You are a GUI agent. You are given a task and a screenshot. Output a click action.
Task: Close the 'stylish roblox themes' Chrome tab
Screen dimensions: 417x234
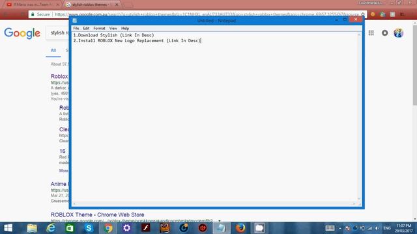pyautogui.click(x=117, y=5)
